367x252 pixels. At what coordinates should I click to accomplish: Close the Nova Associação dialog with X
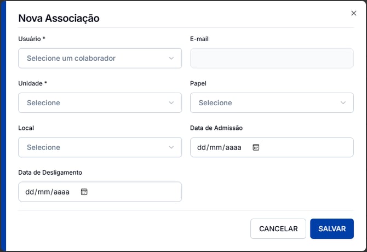(x=354, y=13)
